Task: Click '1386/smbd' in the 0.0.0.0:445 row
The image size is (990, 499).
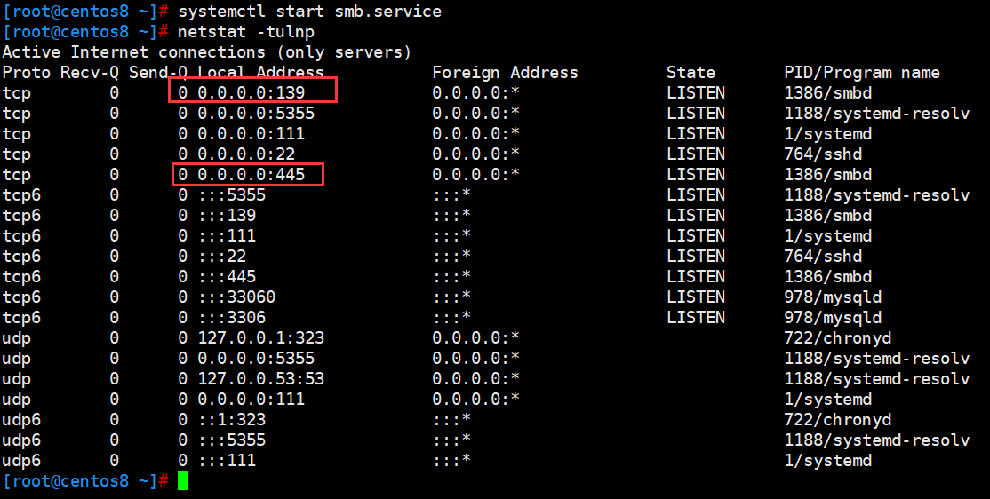Action: coord(827,174)
